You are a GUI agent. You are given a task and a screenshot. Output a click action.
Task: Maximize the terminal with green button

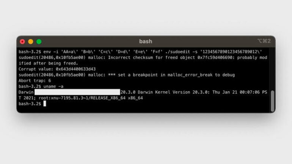39,42
